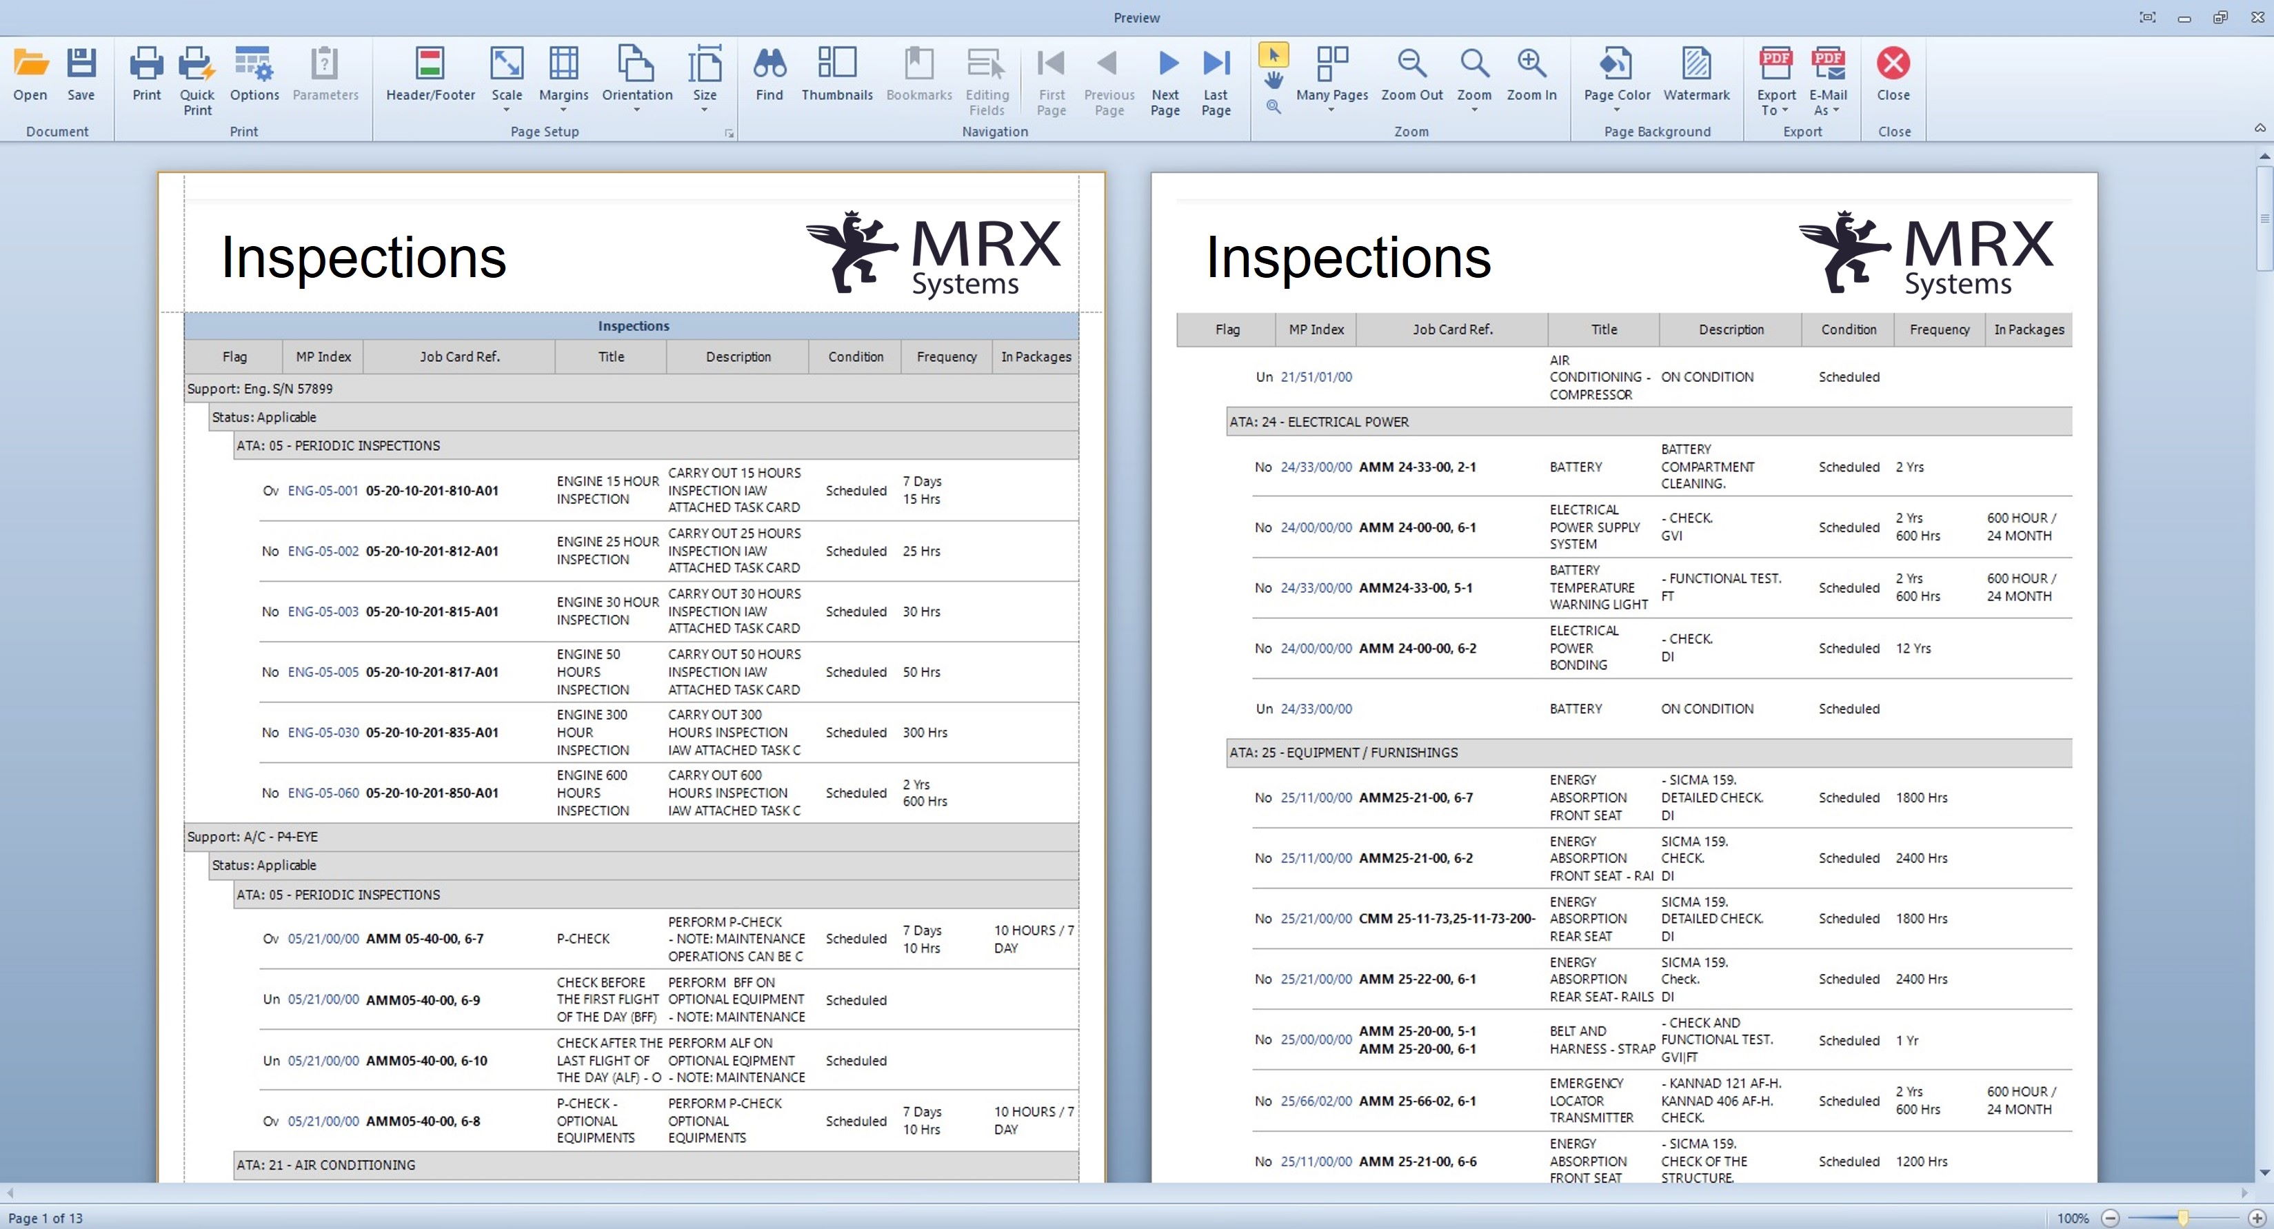Toggle the Thumbnails panel

[x=837, y=74]
